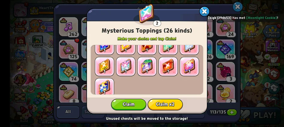Pick the orange star topping tile
This screenshot has width=284, height=127.
(104, 66)
